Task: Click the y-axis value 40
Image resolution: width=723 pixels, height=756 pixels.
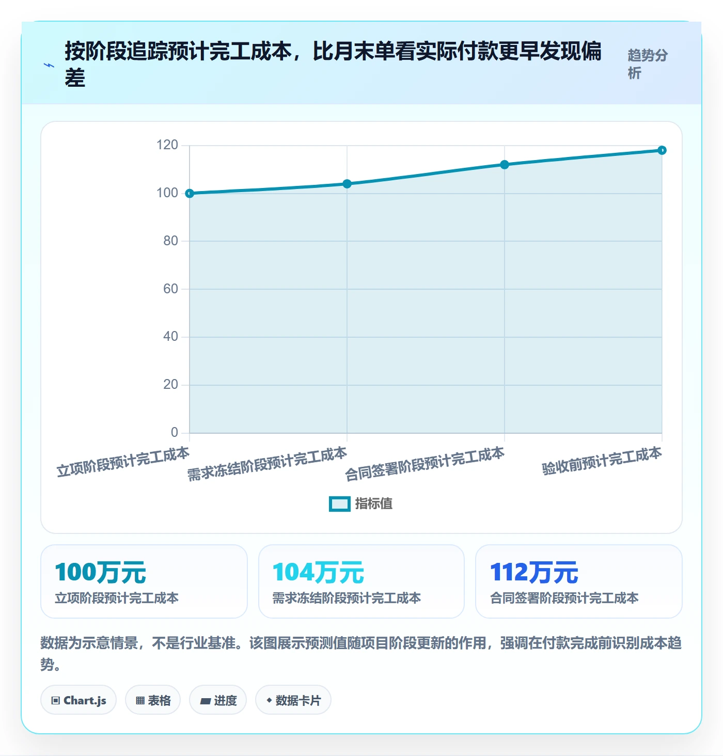Action: coord(170,337)
